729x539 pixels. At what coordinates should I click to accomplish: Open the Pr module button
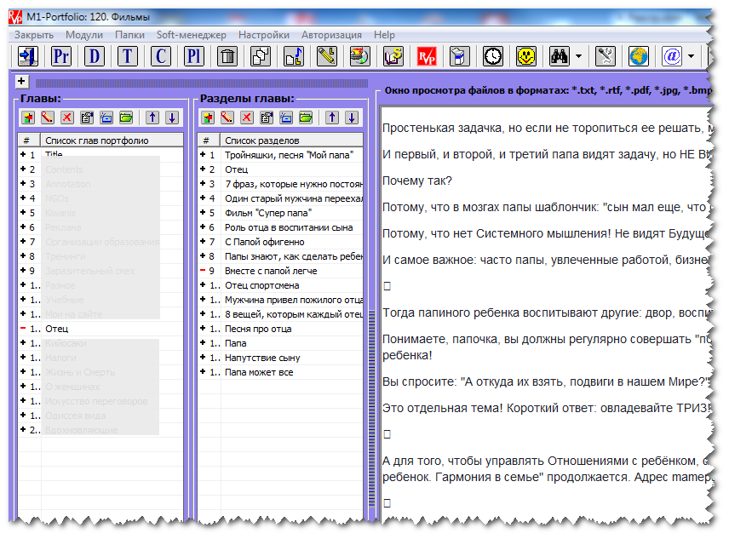coord(61,57)
